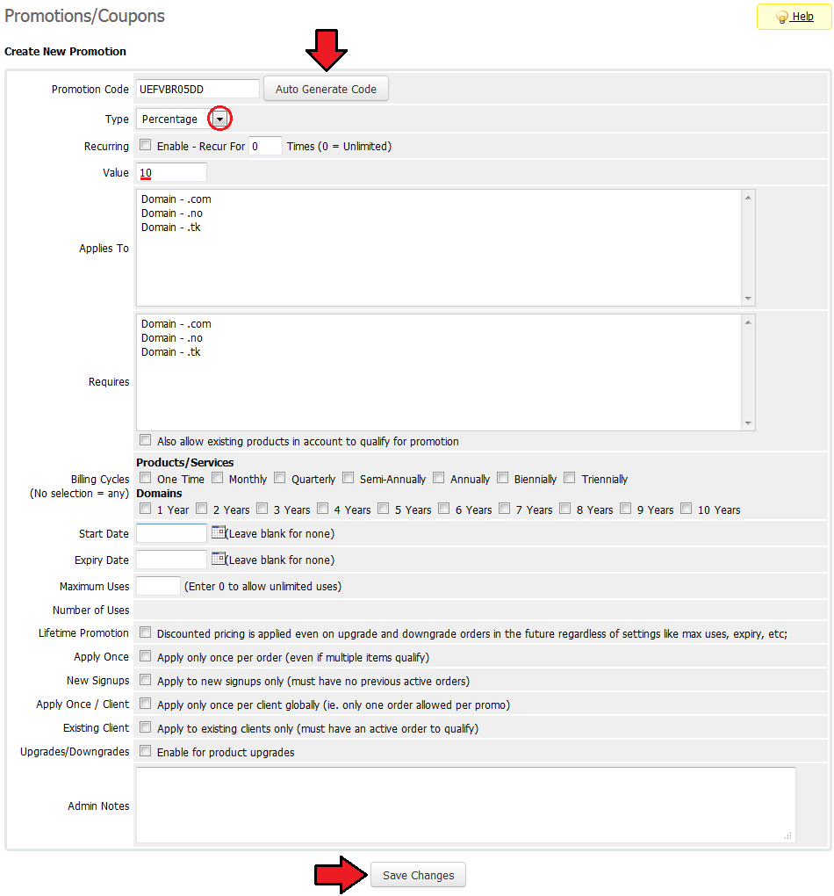Open the Start Date calendar picker icon
This screenshot has width=834, height=896.
click(x=219, y=532)
